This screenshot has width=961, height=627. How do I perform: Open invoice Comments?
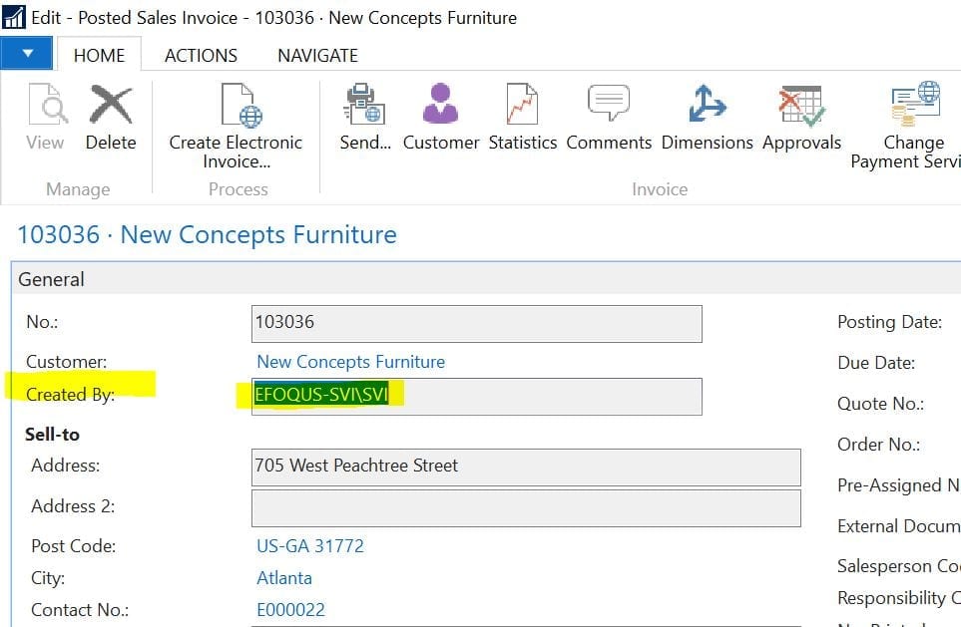(609, 117)
